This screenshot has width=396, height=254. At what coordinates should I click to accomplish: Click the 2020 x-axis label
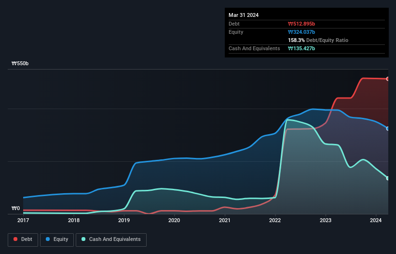(174, 220)
